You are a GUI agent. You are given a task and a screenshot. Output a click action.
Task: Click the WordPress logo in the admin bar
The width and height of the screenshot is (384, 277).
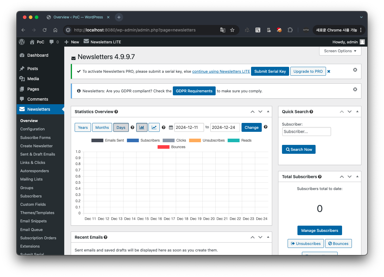22,42
